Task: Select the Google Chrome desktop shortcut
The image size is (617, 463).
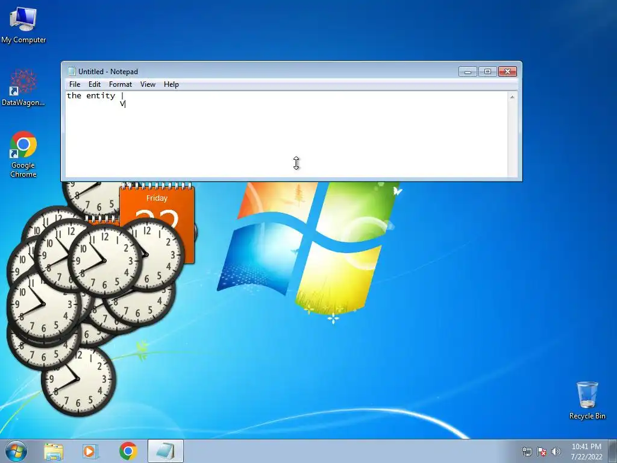Action: tap(23, 154)
